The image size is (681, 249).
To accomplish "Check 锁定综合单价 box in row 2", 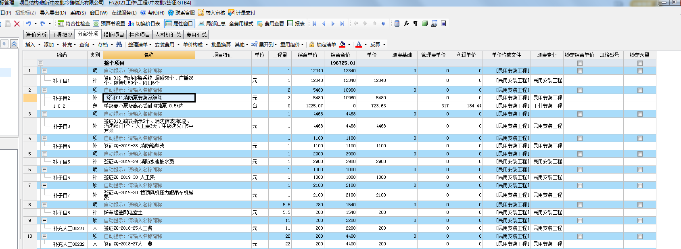I will point(580,90).
